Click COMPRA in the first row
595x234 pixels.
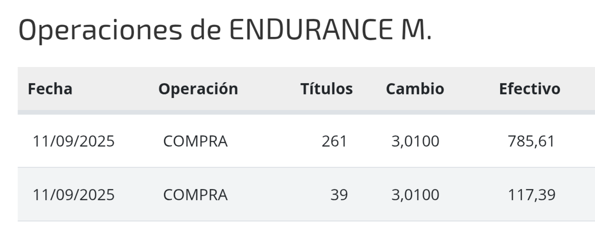pos(195,142)
